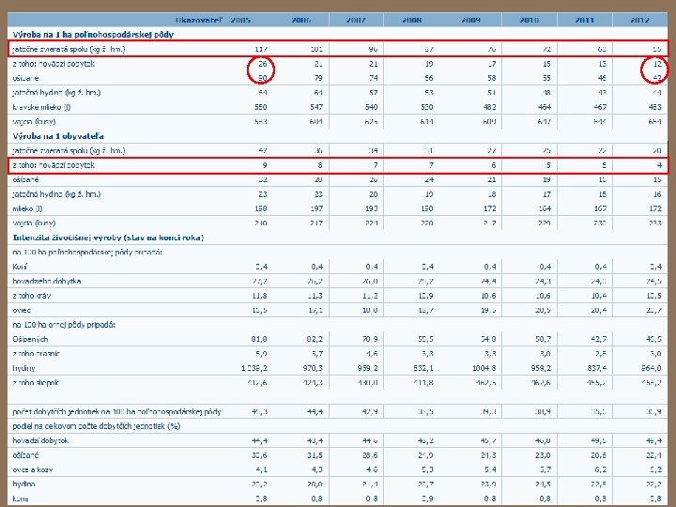Screen dimensions: 676x507
Task: Select the '2012' year column header
Action: click(x=639, y=20)
